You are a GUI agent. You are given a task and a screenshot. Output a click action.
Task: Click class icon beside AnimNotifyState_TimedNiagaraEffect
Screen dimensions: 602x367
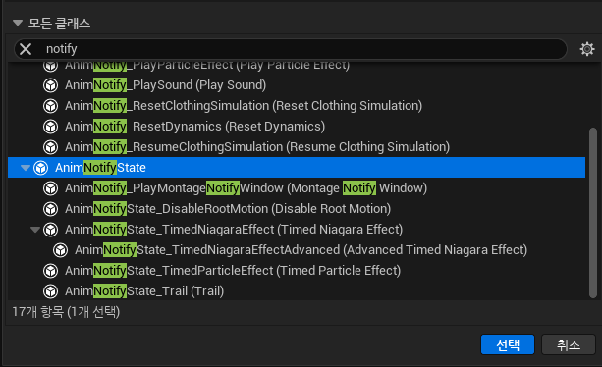click(50, 230)
